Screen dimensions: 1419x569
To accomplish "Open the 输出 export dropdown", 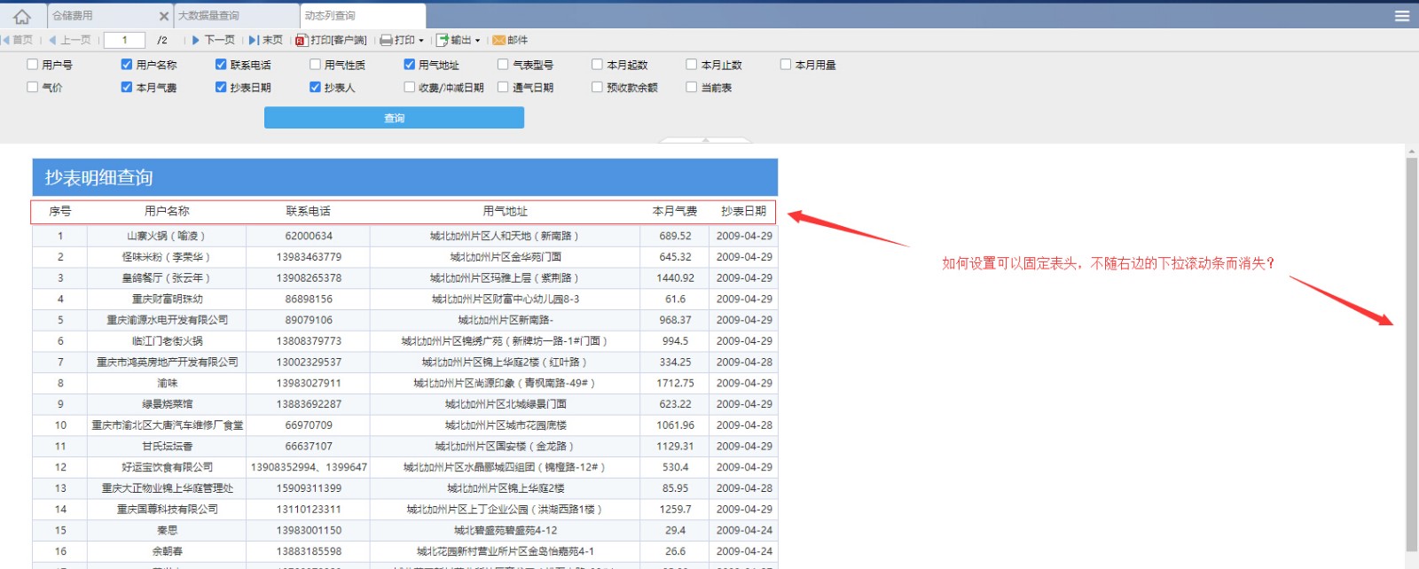I will coord(458,40).
